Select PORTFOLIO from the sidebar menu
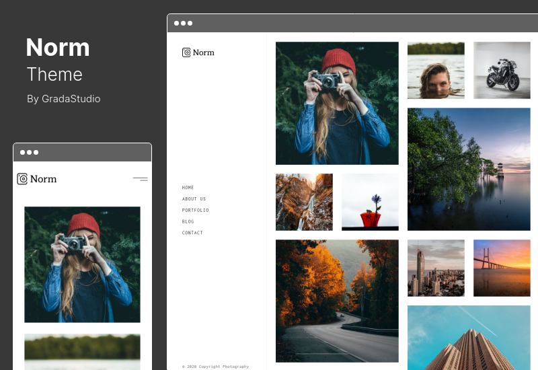 pos(195,210)
